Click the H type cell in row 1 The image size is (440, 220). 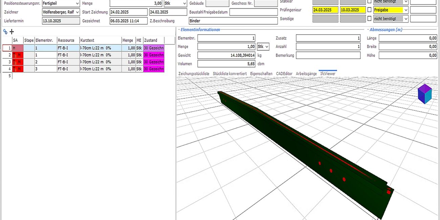pyautogui.click(x=18, y=48)
